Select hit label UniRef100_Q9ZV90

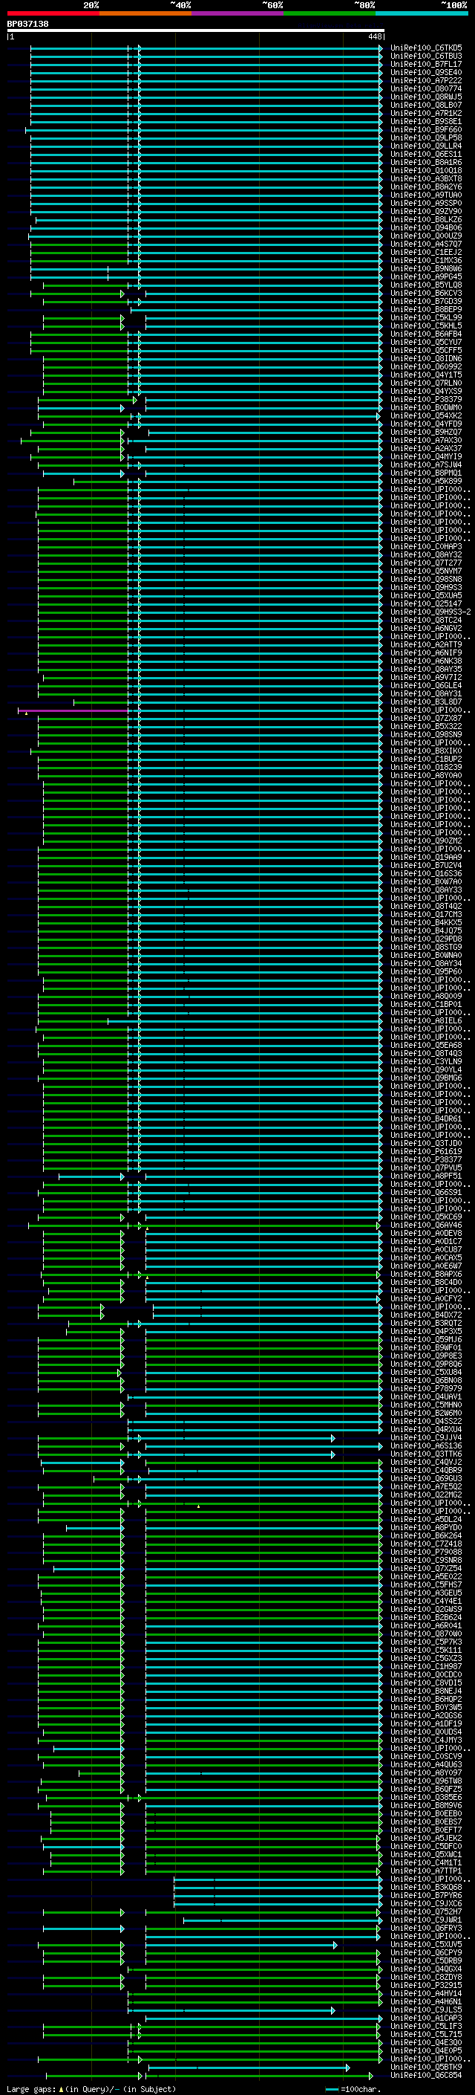pyautogui.click(x=426, y=212)
